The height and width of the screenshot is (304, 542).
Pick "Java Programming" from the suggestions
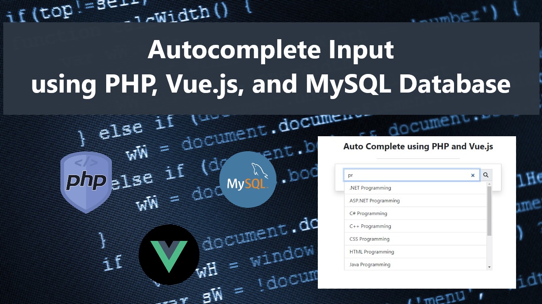(x=369, y=264)
